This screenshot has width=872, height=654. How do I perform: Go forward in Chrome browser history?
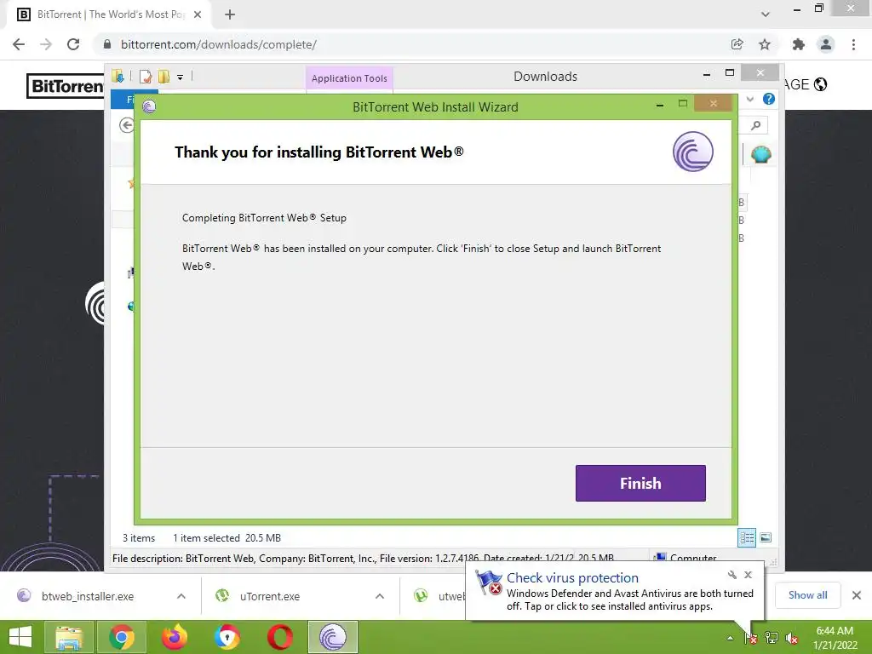point(46,44)
